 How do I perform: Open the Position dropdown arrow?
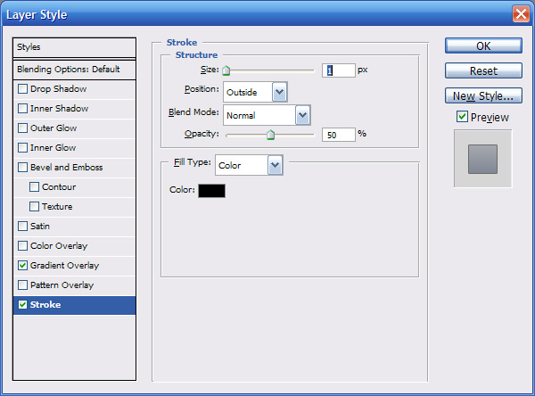pos(279,92)
